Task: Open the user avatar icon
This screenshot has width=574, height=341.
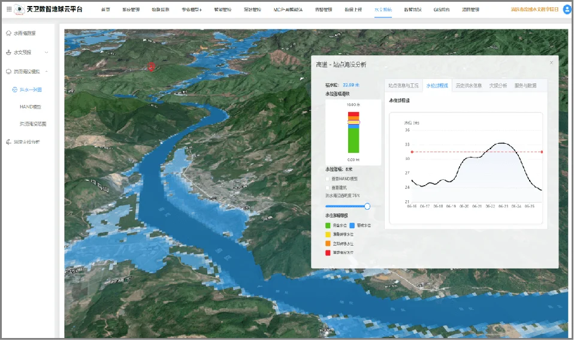Action: tap(567, 10)
